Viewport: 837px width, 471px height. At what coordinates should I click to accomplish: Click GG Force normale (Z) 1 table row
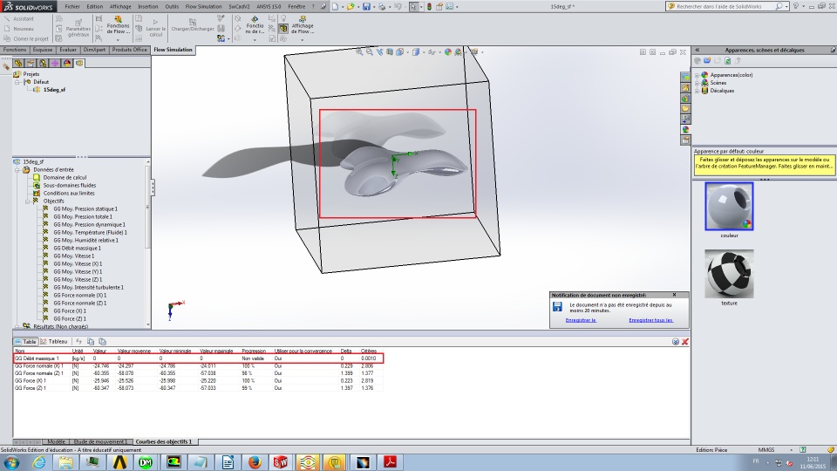198,373
